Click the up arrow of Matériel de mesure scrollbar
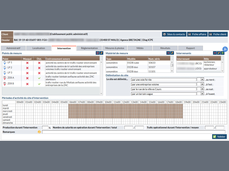 tap(172, 62)
